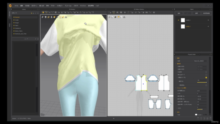Click the avatar figure display icon in 3D viewport
This screenshot has width=220, height=124.
(x=51, y=17)
